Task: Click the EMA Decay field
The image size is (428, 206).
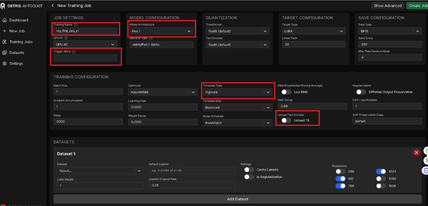Action: point(312,106)
